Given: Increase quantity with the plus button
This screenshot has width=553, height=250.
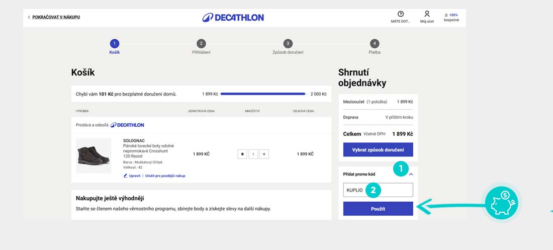Looking at the screenshot, I should 265,154.
